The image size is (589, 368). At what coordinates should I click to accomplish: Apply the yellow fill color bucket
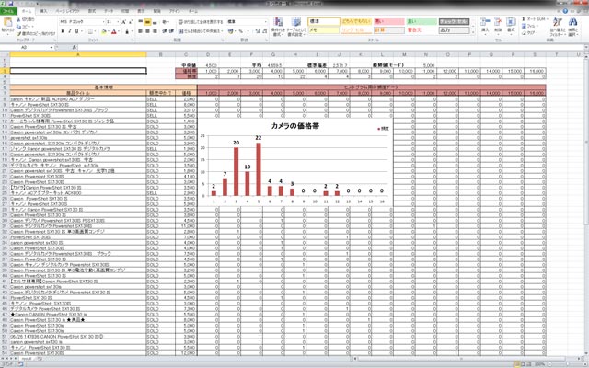104,31
